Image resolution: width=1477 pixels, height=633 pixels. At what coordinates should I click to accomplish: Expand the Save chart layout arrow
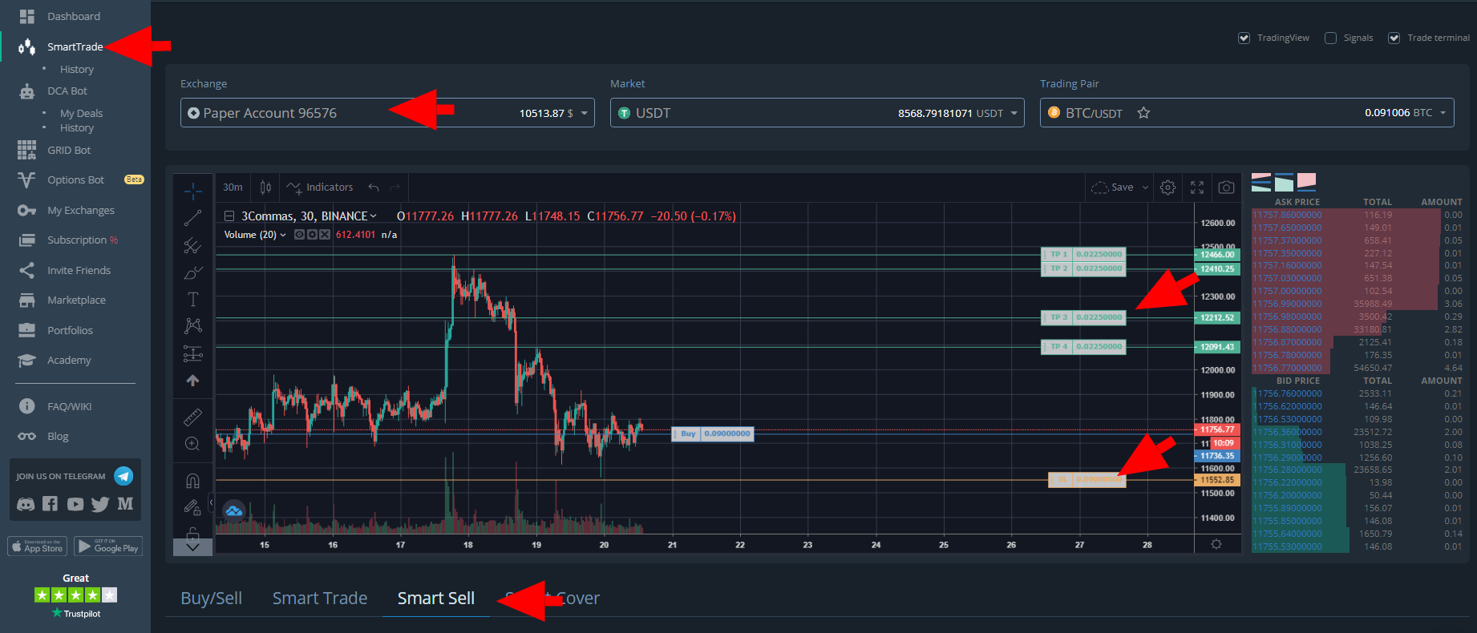[x=1146, y=187]
